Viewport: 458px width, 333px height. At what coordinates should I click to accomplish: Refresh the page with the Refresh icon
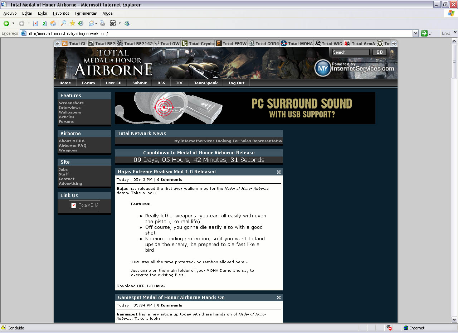(44, 24)
